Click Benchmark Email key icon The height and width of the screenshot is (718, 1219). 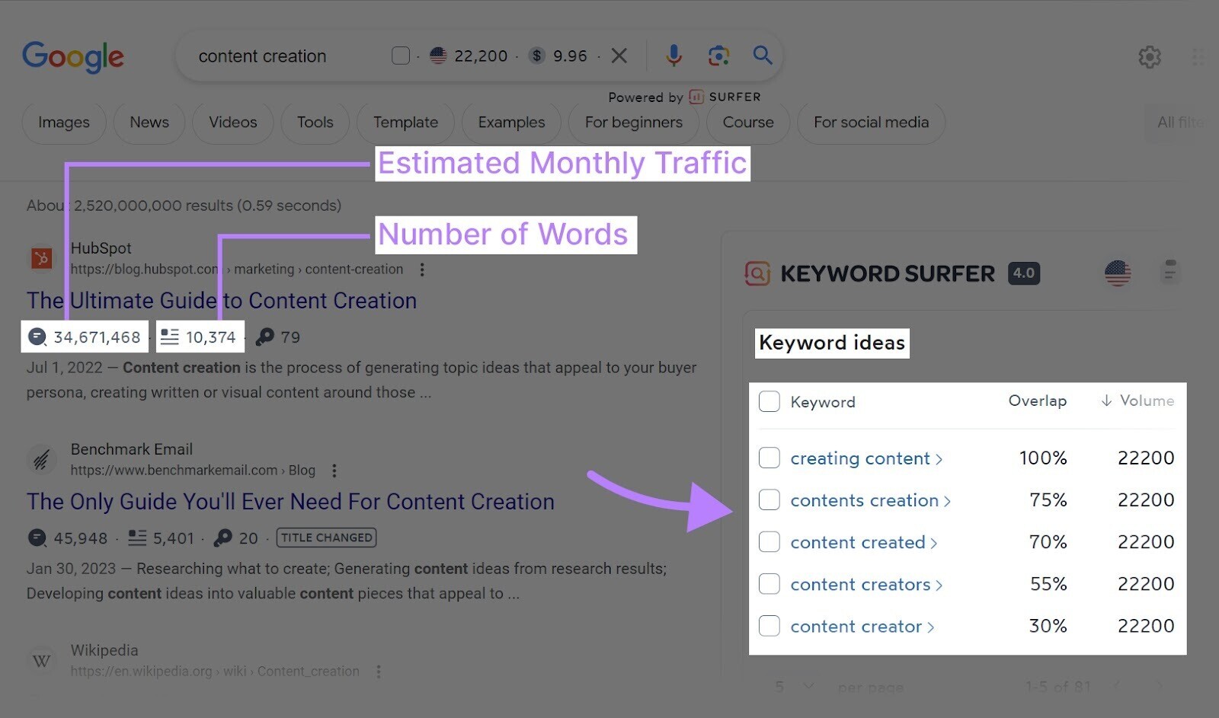[222, 538]
